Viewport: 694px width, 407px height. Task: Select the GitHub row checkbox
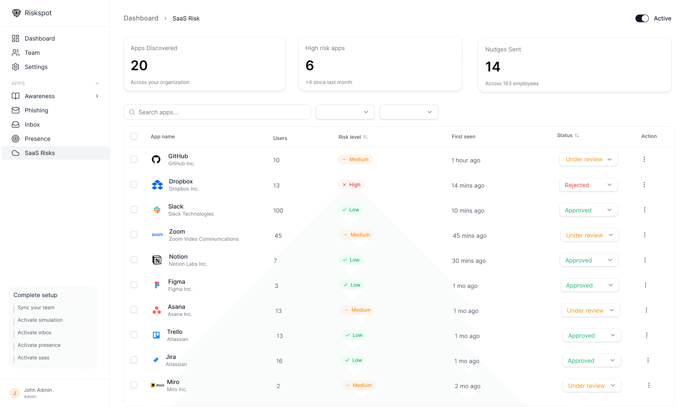coord(134,159)
